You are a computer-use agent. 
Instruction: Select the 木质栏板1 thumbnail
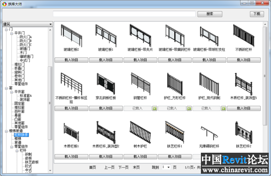click(71, 132)
